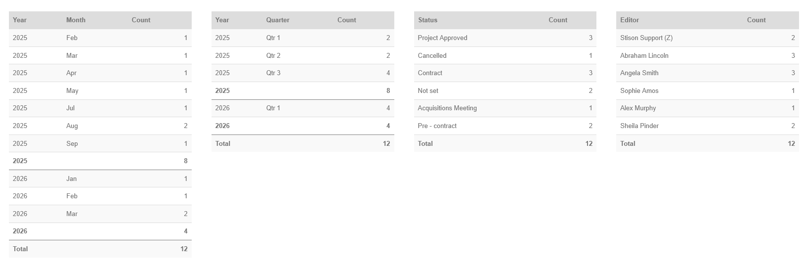Click the Alex Murphy editor row
Image resolution: width=802 pixels, height=268 pixels.
[707, 108]
